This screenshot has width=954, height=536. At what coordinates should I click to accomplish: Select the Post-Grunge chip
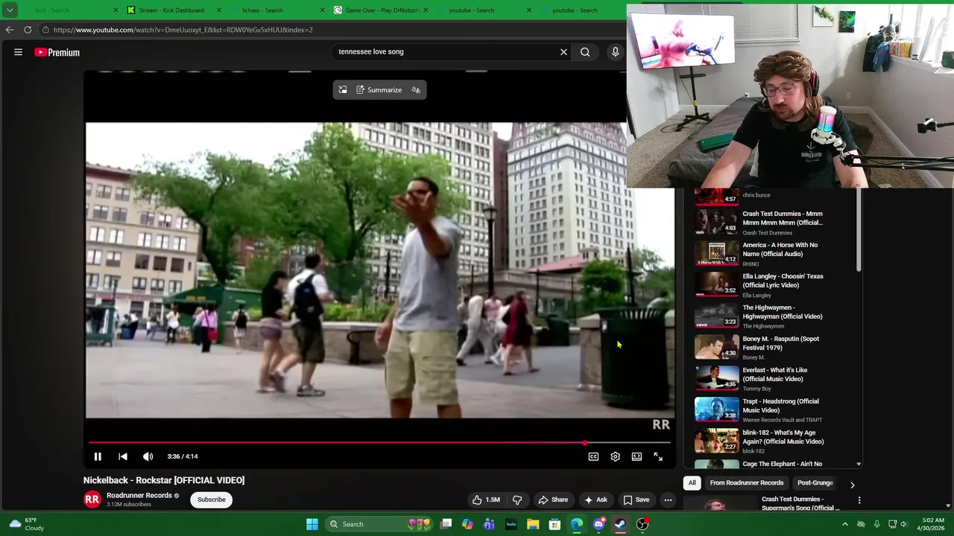point(815,483)
